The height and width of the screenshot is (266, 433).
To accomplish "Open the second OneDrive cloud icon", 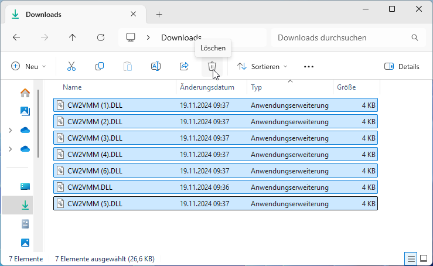I will coord(25,149).
